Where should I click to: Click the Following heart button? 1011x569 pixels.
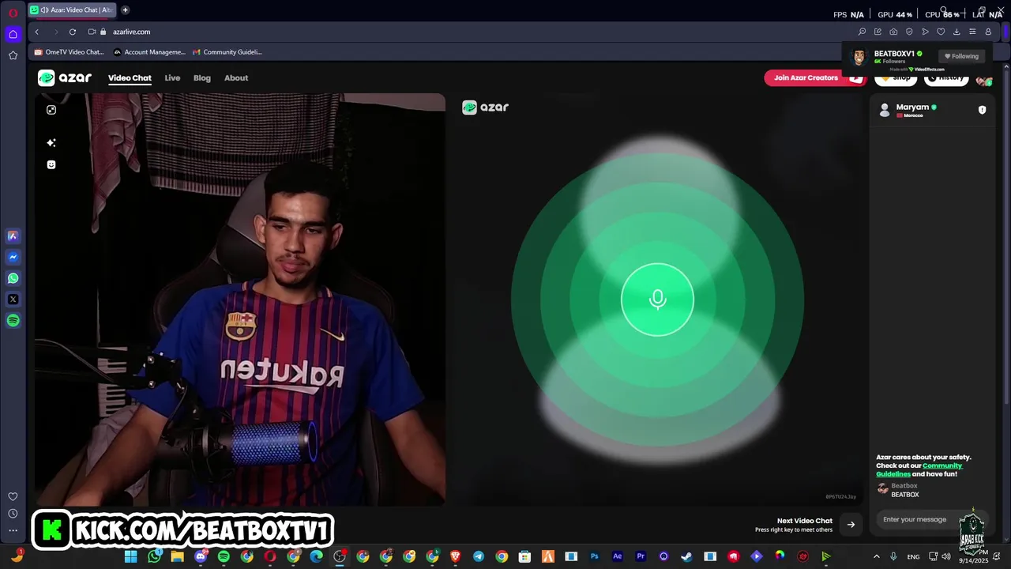(961, 56)
